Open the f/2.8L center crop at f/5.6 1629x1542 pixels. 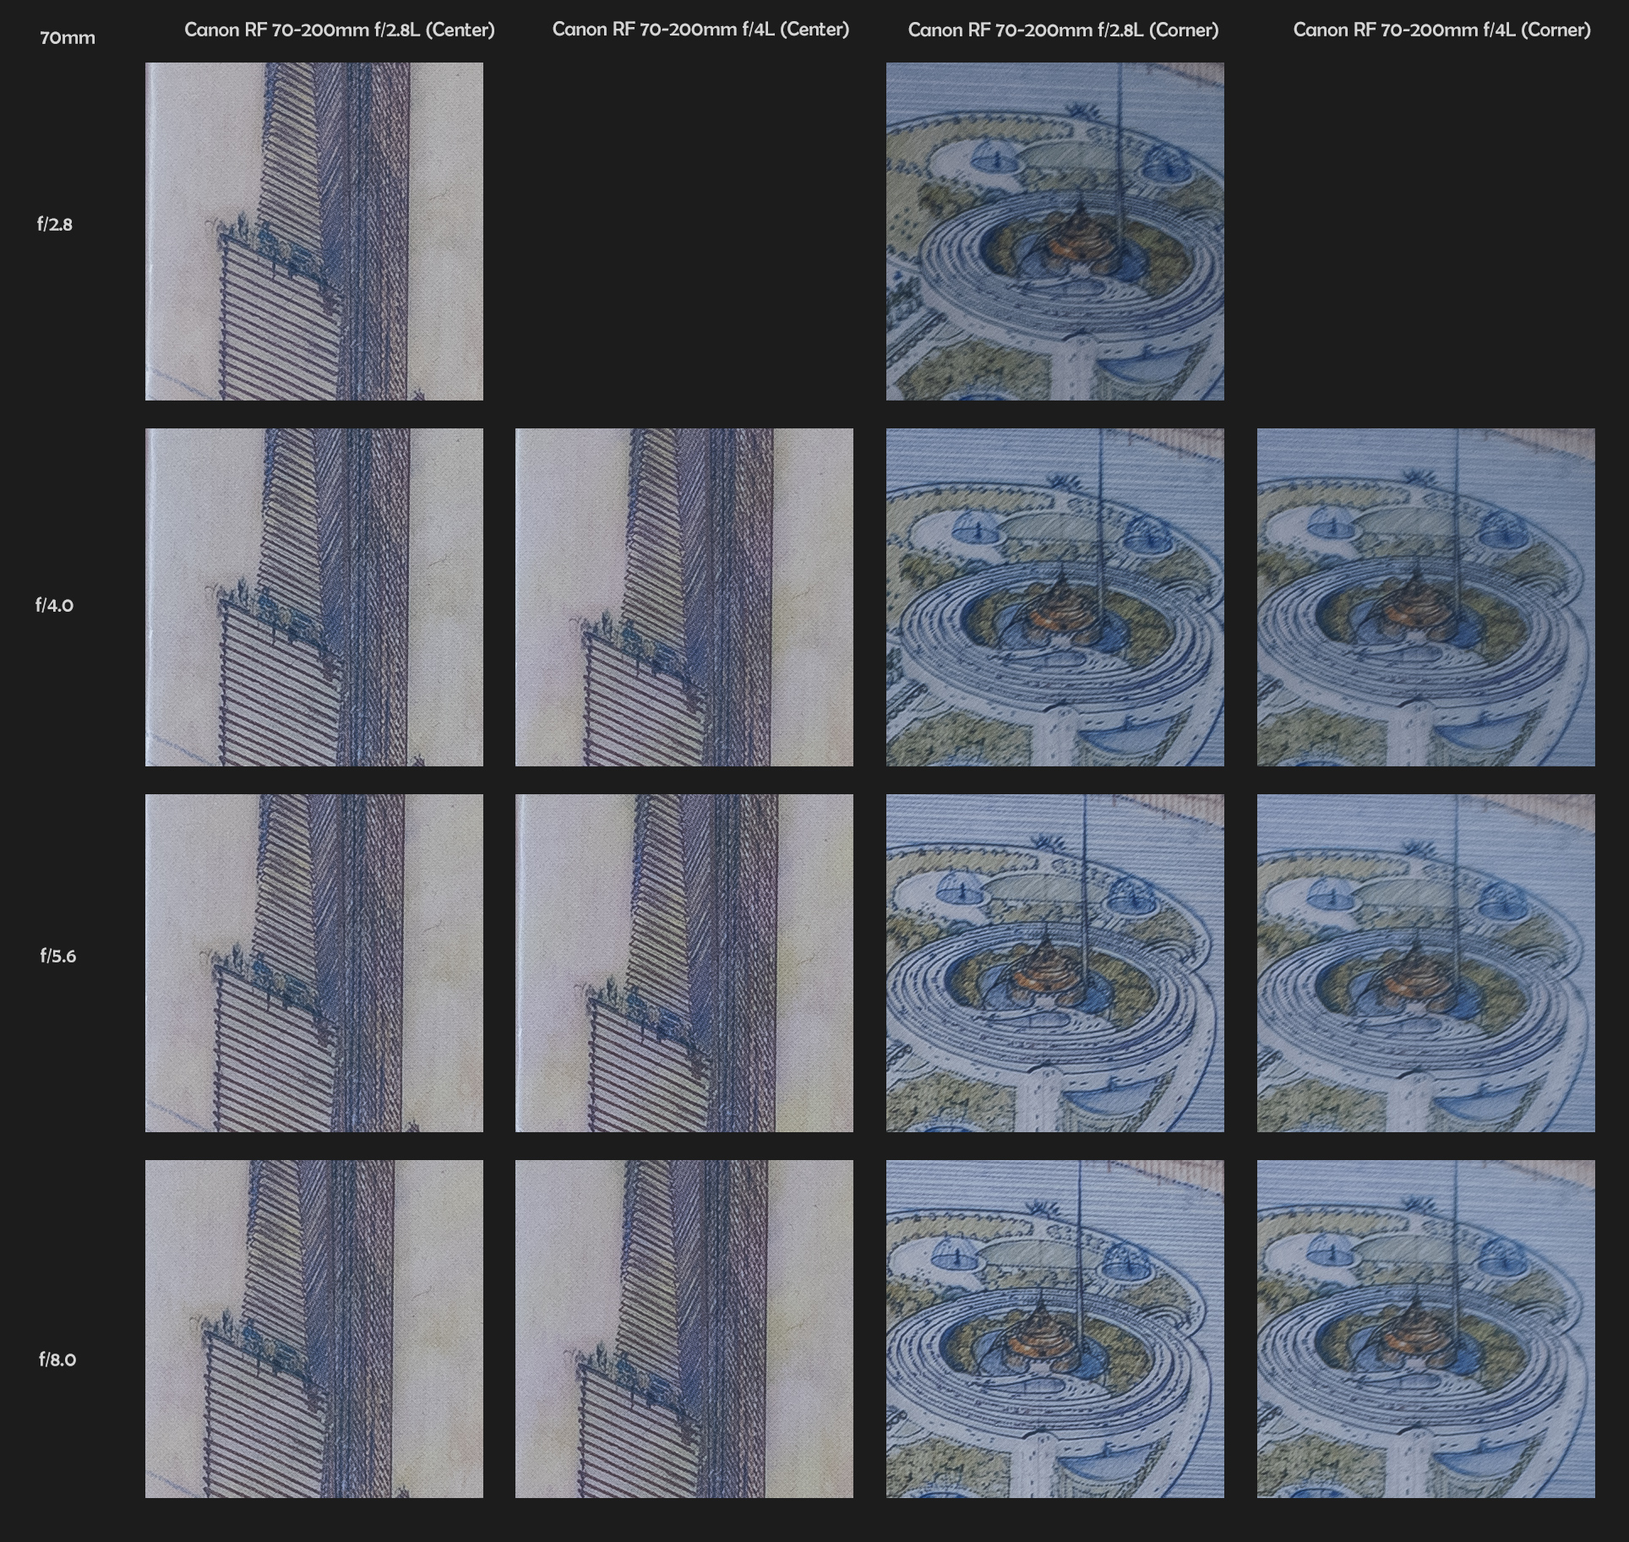314,963
